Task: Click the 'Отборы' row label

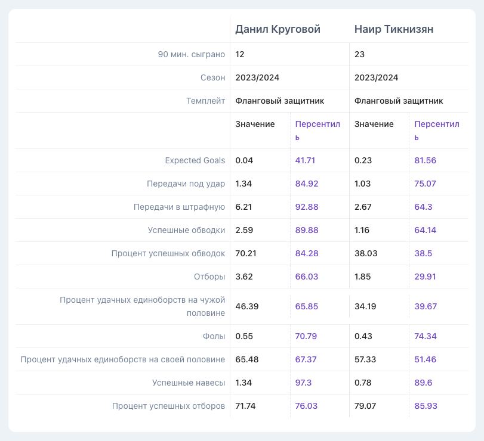Action: point(209,277)
